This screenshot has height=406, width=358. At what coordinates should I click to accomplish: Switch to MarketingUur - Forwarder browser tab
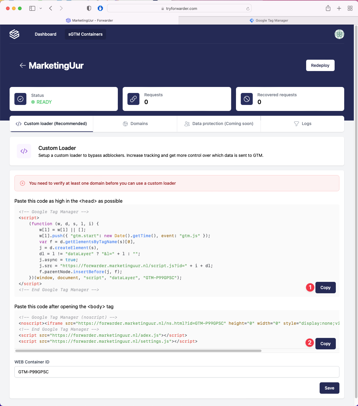click(x=89, y=20)
